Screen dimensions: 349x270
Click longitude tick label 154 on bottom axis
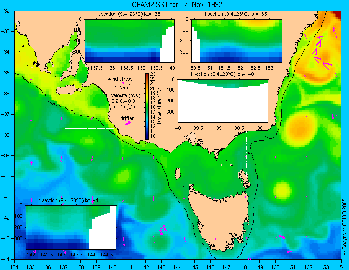[x=341, y=267]
